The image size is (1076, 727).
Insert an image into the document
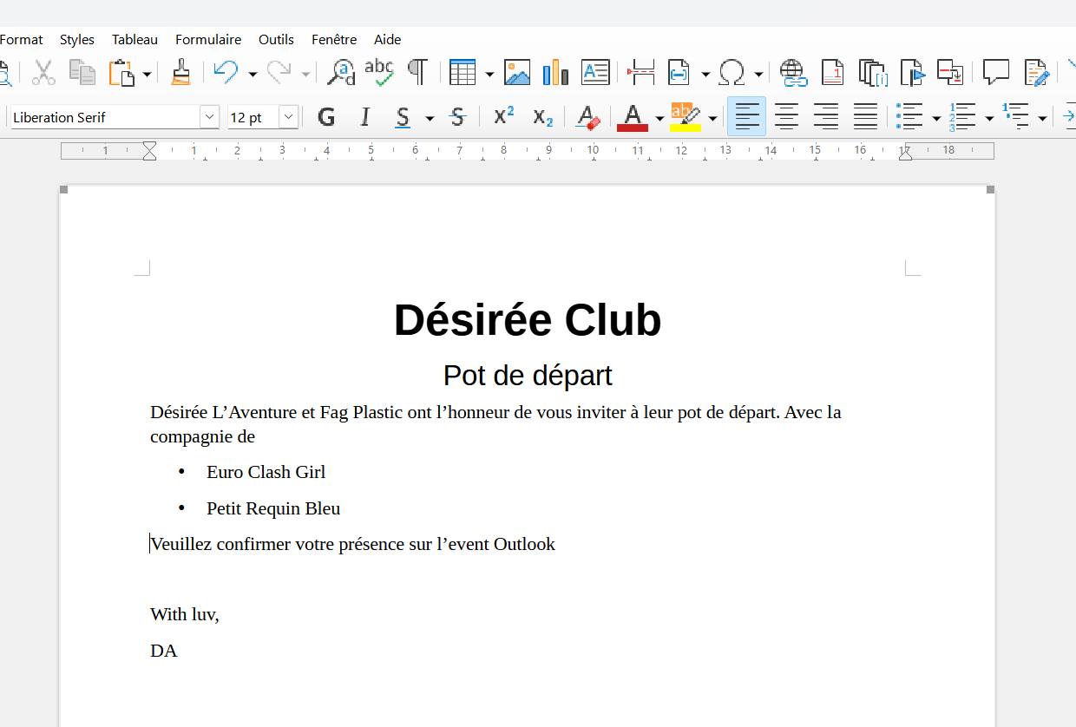(x=517, y=73)
